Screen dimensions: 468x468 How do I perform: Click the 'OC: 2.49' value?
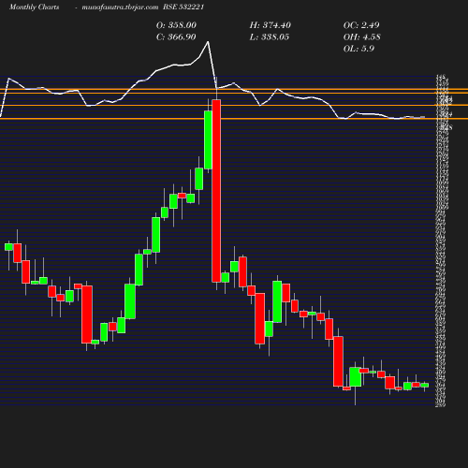361,25
